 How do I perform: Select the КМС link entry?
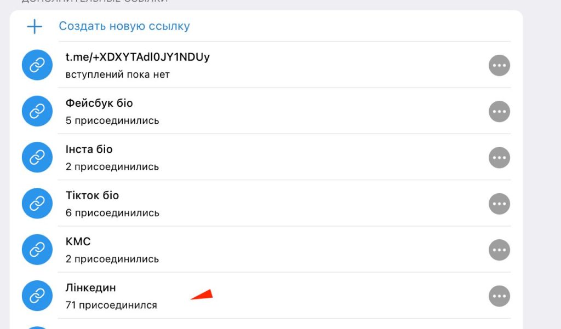(x=266, y=250)
